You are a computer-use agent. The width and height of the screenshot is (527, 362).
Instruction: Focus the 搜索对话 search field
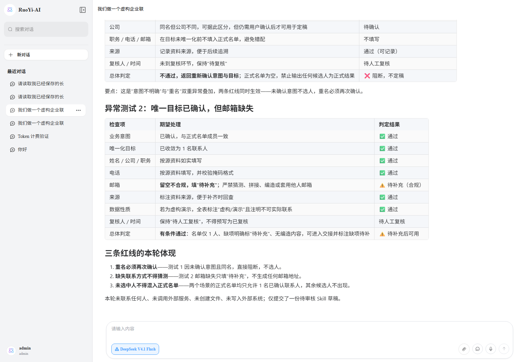coord(46,29)
